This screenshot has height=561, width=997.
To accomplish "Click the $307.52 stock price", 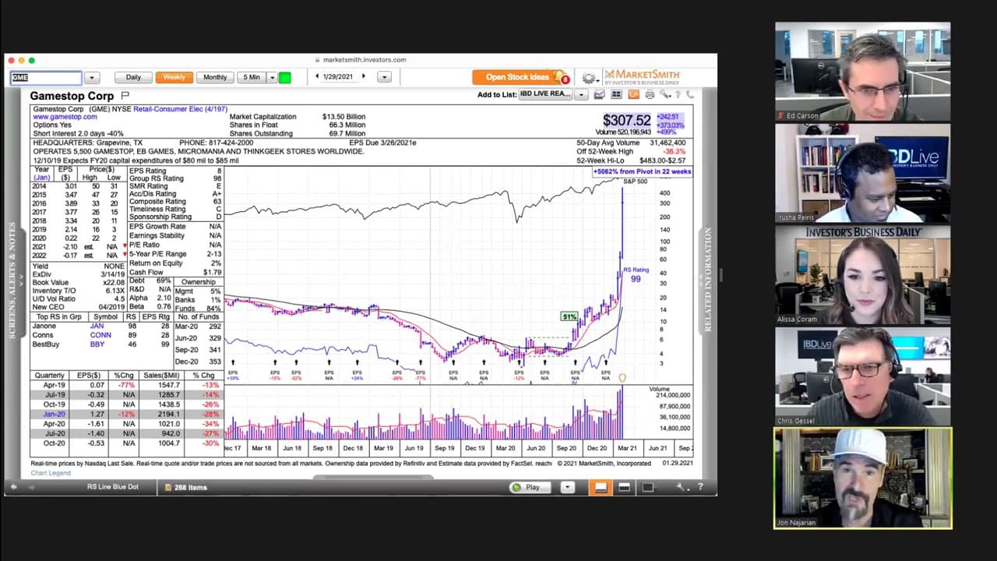I will [626, 120].
